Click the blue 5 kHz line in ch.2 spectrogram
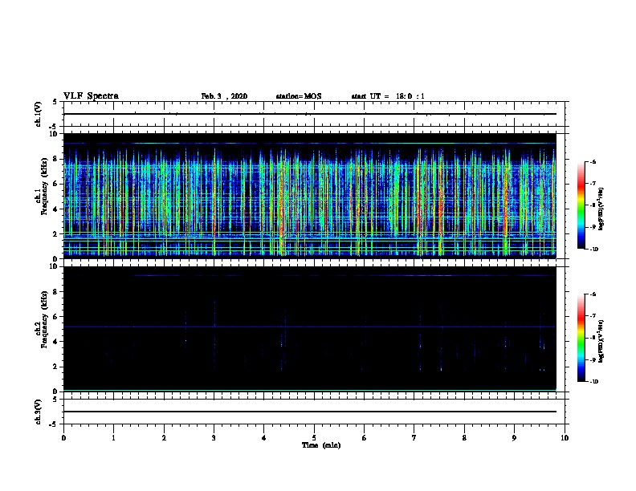 coord(310,327)
